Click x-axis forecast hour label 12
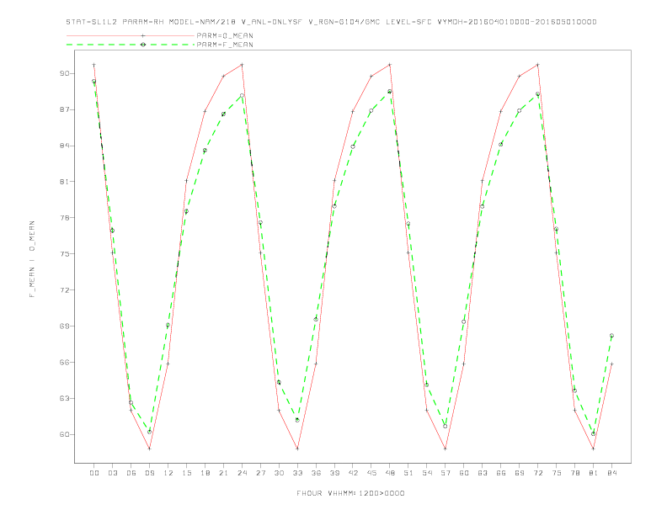 [168, 473]
